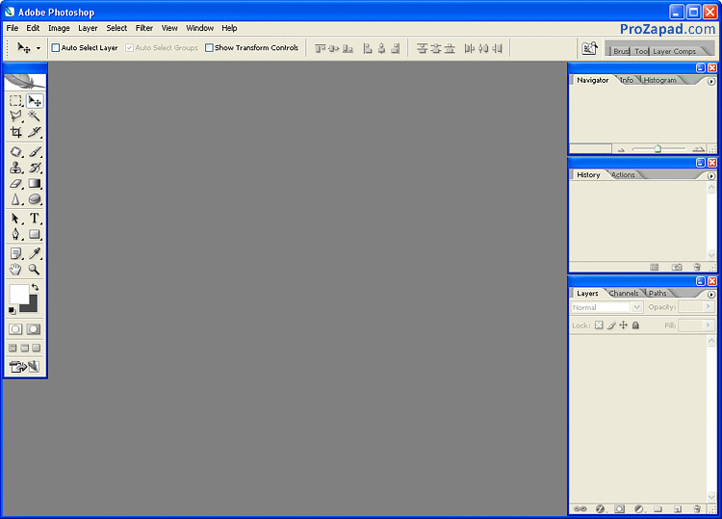Click create new layer button
This screenshot has width=722, height=519.
click(678, 508)
